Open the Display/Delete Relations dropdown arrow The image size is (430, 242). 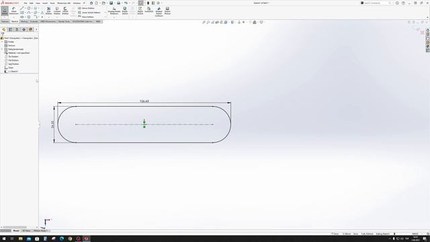click(114, 17)
